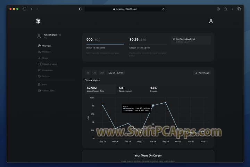This screenshot has height=167, width=250.
Task: Open the May 24 - Jun 01 date picker
Action: 116,73
